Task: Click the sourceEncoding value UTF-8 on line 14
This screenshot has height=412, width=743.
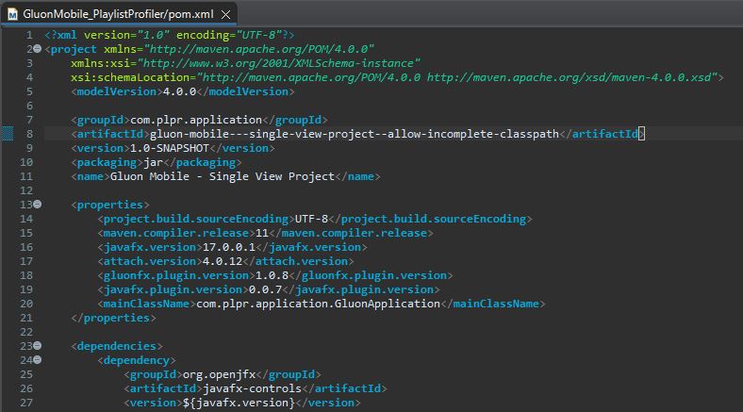Action: coord(311,219)
